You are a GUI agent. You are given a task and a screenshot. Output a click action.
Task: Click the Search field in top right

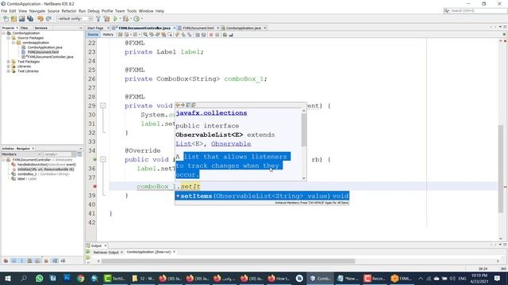tap(475, 10)
